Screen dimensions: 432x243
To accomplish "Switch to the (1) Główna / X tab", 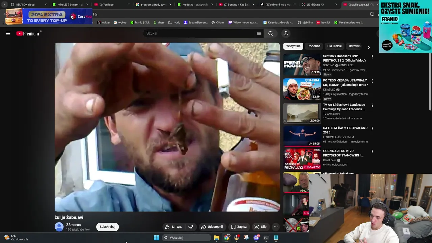I will point(320,5).
